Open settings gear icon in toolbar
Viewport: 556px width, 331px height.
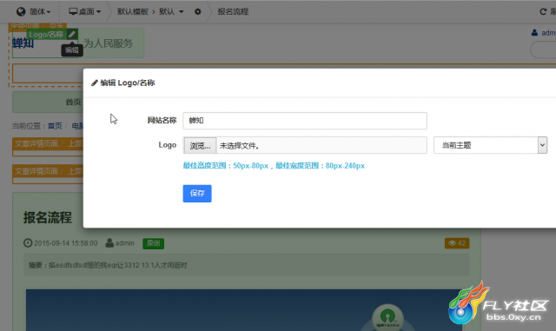[198, 11]
